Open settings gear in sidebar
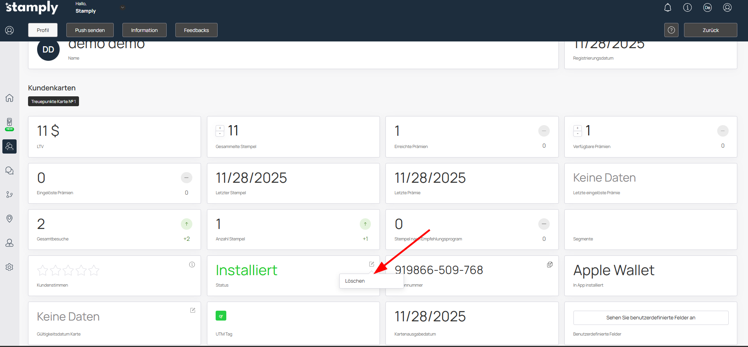This screenshot has width=748, height=347. [9, 267]
